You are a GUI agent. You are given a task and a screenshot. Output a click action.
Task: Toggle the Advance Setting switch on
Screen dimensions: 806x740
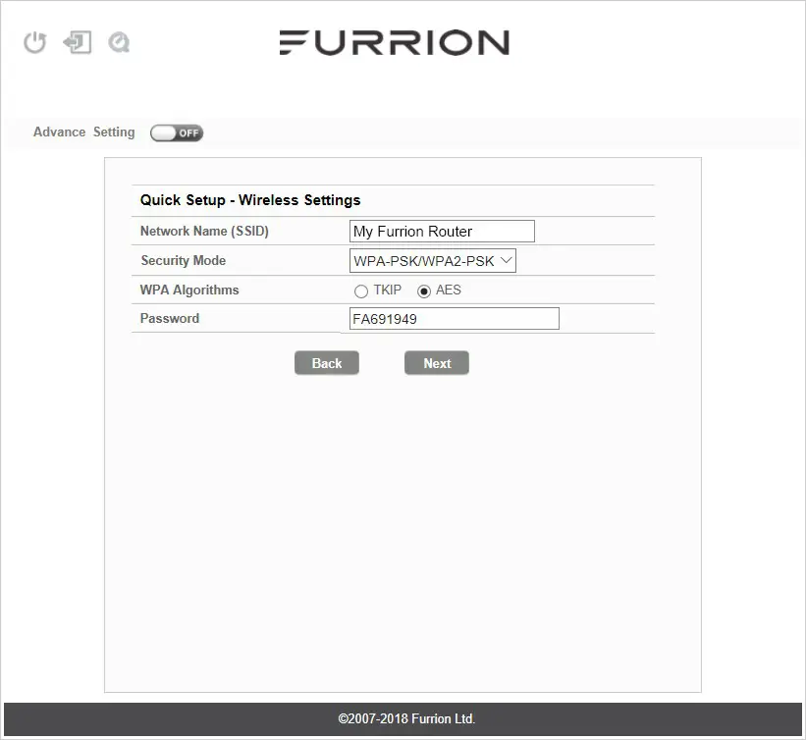click(x=177, y=132)
